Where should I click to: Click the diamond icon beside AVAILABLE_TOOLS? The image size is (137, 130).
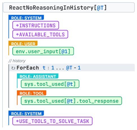pyautogui.click(x=17, y=34)
